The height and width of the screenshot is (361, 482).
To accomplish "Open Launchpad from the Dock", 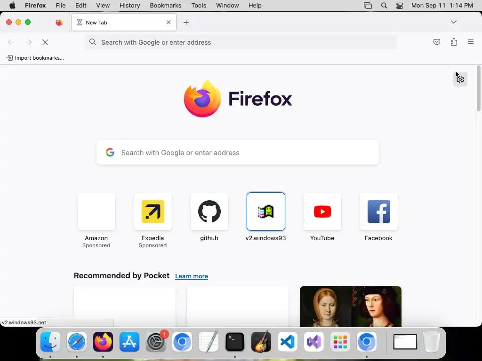I will click(x=340, y=342).
